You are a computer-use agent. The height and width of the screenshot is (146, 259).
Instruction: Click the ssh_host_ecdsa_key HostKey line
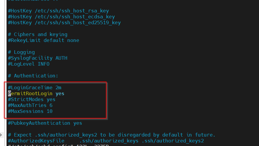pos(61,17)
